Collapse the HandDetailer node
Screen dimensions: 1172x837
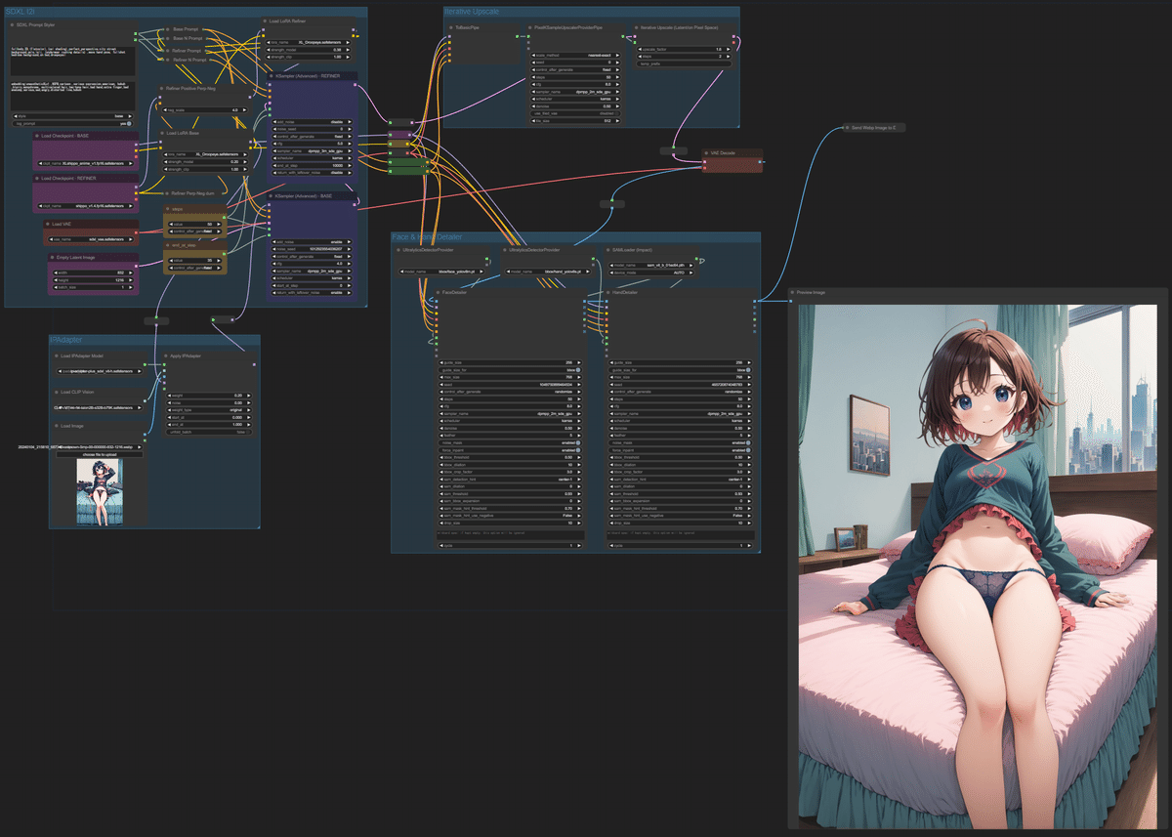608,292
